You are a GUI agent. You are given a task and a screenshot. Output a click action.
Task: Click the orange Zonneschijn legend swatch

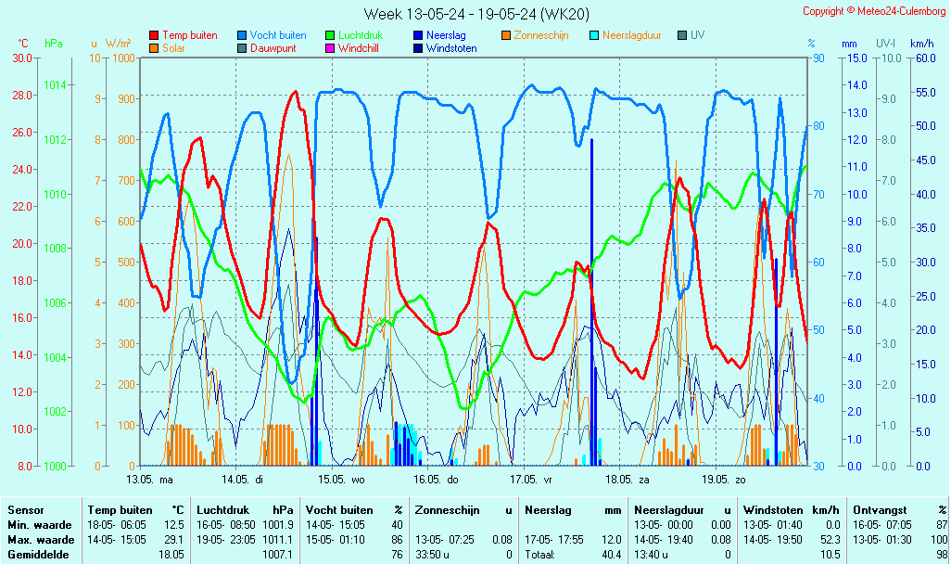(506, 35)
